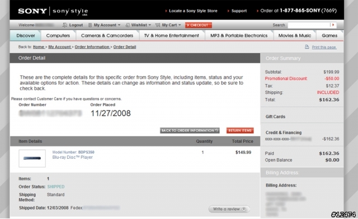Viewport: 358px width, 219px height.
Task: Click the Open Balance $0.00 value
Action: point(332,160)
